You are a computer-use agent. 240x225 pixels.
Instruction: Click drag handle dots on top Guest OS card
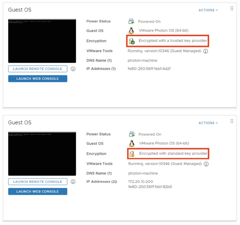pyautogui.click(x=232, y=8)
